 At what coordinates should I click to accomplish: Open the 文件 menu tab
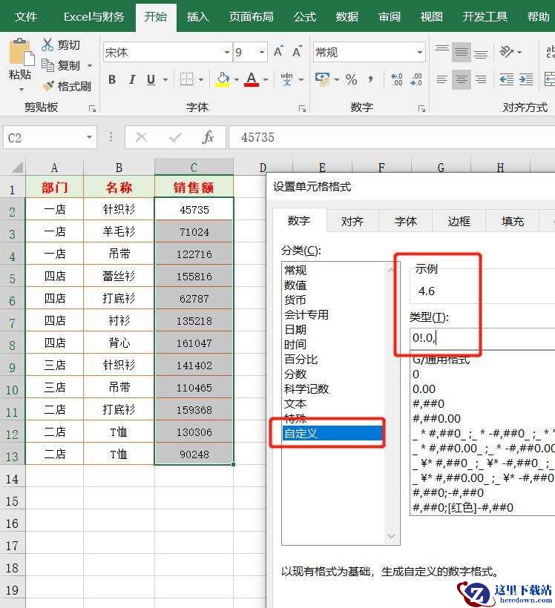tap(26, 16)
